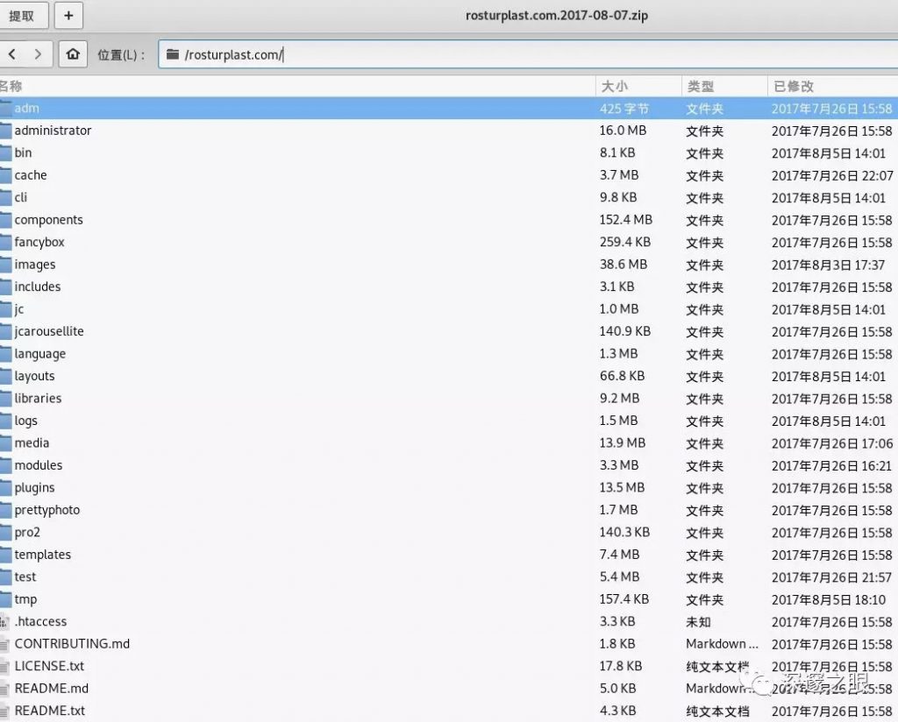Screen dimensions: 898x722
Task: Select the plugins folder icon
Action: pyautogui.click(x=6, y=487)
